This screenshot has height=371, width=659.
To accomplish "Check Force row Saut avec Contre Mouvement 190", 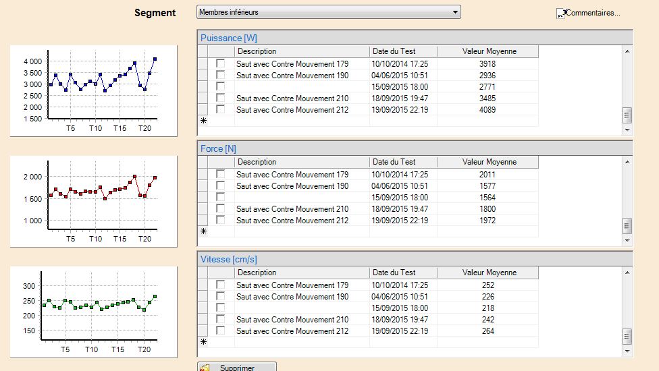I will tap(220, 185).
